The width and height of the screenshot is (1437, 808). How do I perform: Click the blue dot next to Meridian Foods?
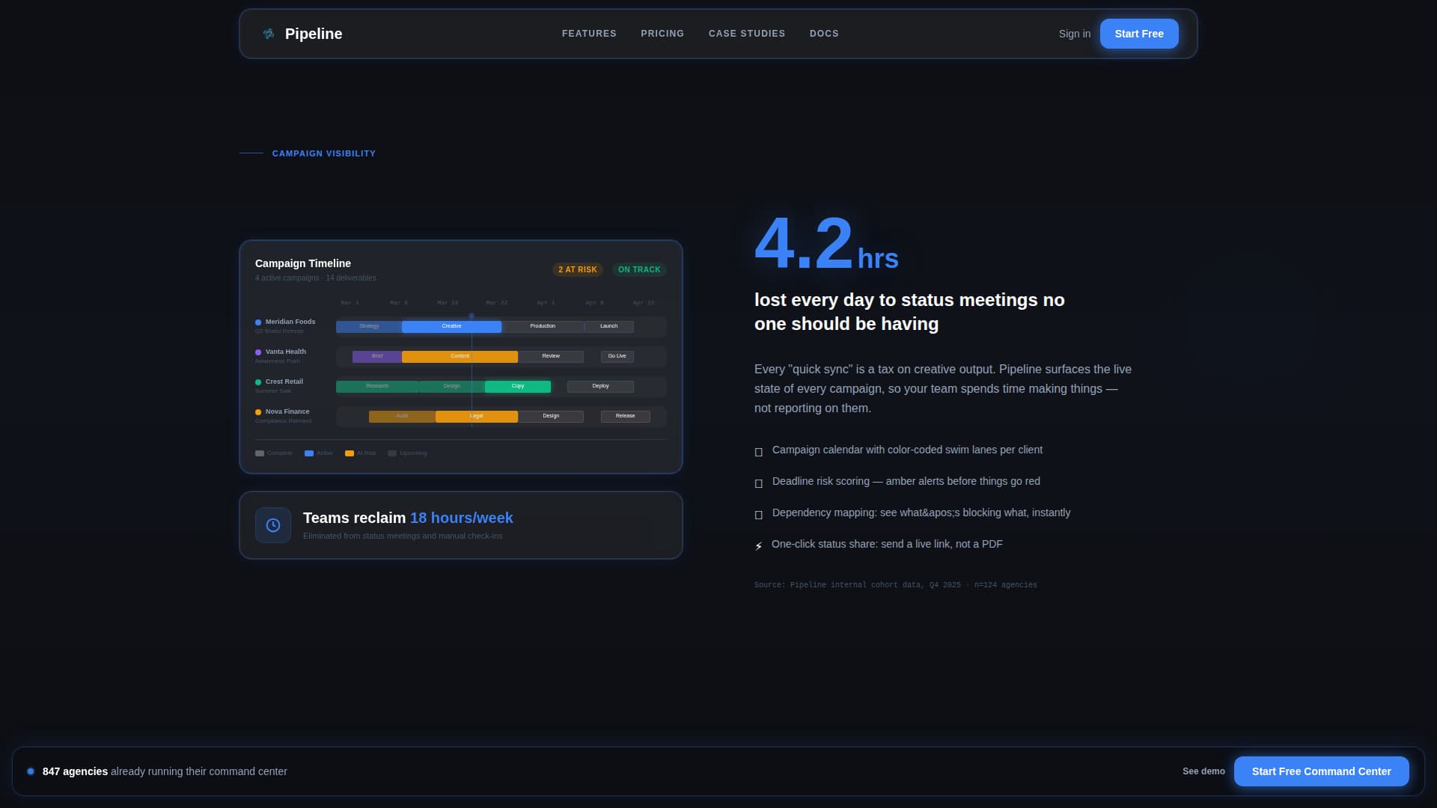pyautogui.click(x=258, y=322)
